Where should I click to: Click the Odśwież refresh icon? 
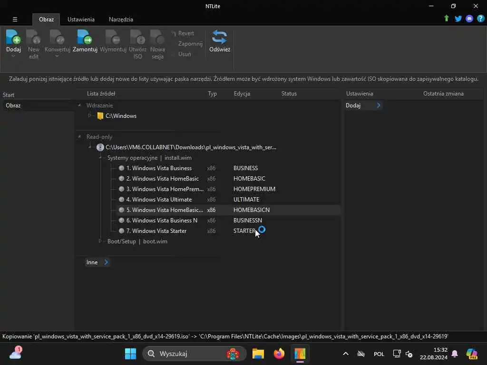[x=219, y=37]
